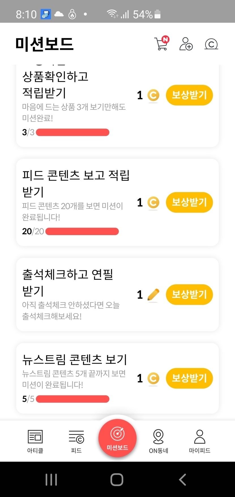Screen dimensions: 235x497
Task: Tap the coin icon in 뉴스트림 콘텐츠 보기
Action: click(x=153, y=378)
